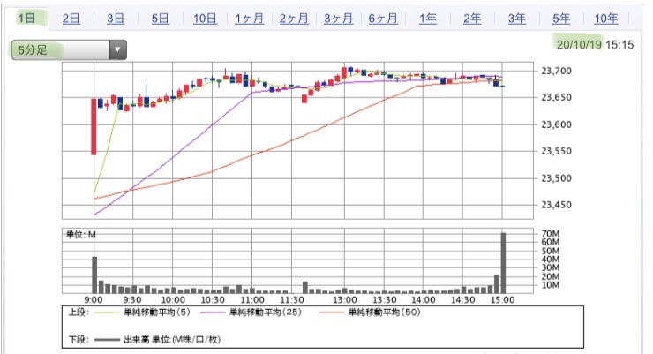Click the orange line swatch for 単純移動平均(50)
The image size is (653, 354).
coord(332,313)
